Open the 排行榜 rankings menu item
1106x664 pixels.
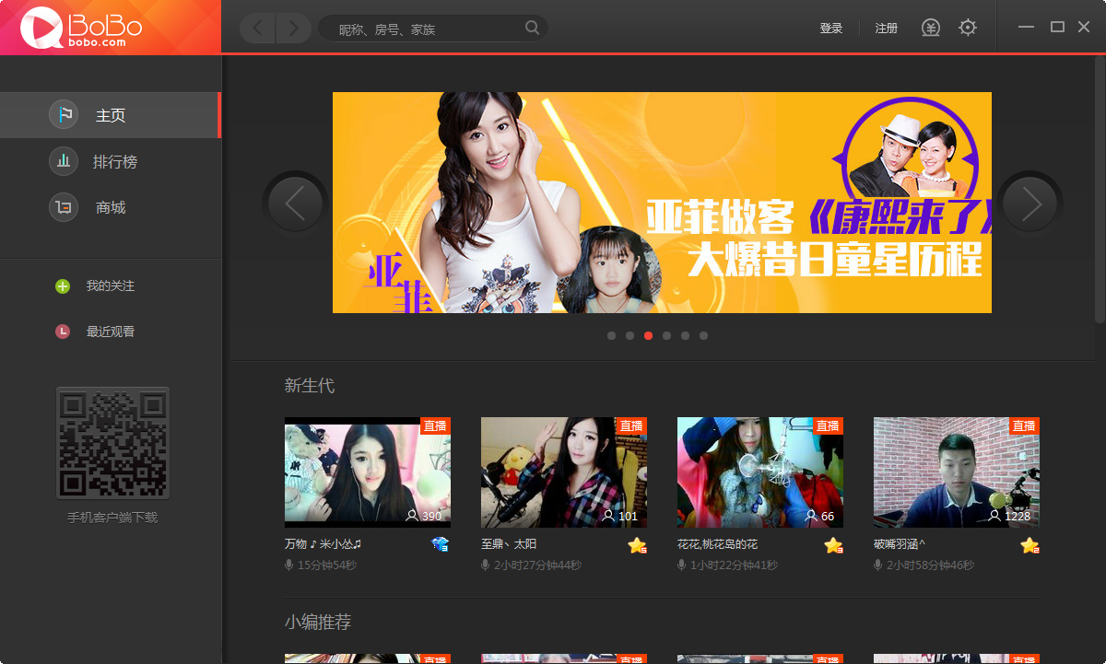point(110,161)
